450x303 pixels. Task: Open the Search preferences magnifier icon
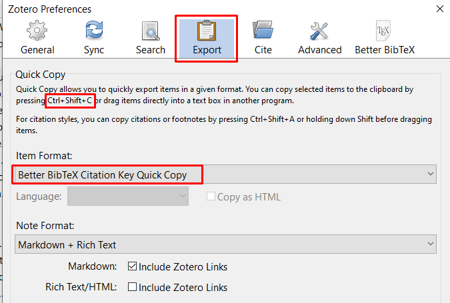(x=151, y=31)
